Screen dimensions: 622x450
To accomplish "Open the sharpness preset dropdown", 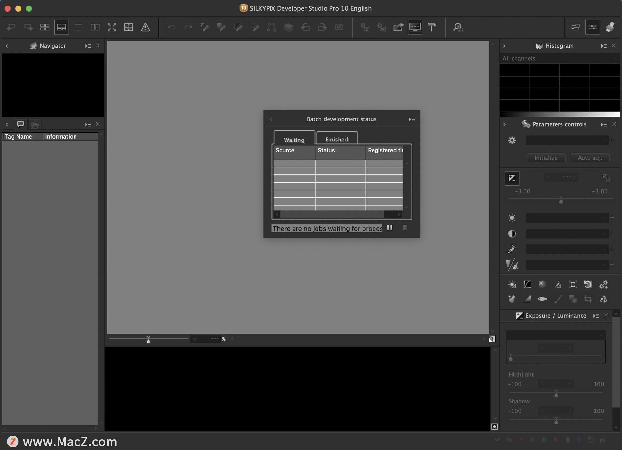I will pyautogui.click(x=567, y=265).
